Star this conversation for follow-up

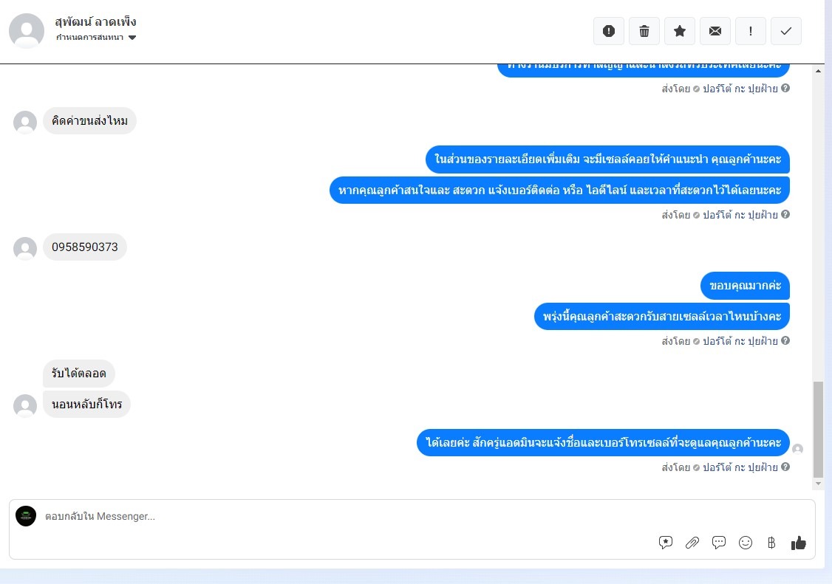point(680,31)
